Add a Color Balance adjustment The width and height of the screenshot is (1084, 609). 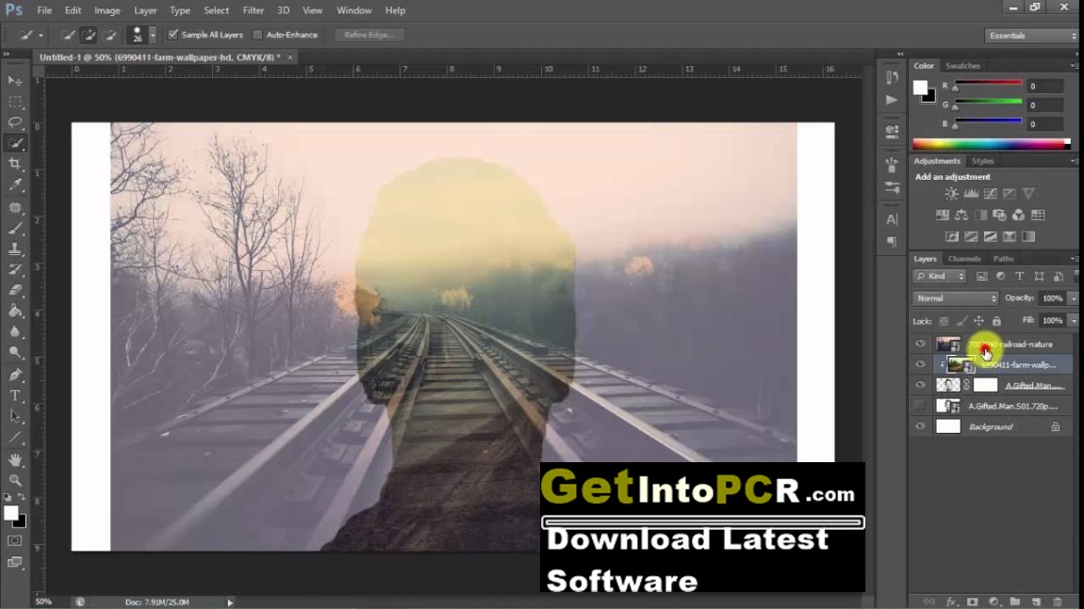click(961, 216)
